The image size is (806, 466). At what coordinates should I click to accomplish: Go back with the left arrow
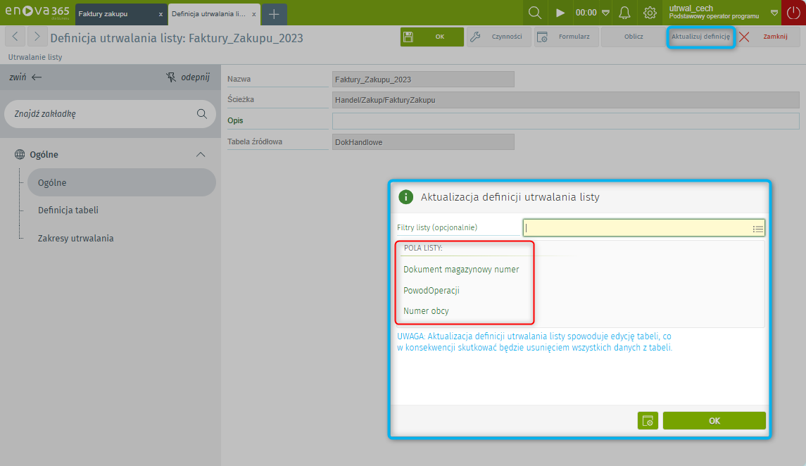[x=15, y=37]
